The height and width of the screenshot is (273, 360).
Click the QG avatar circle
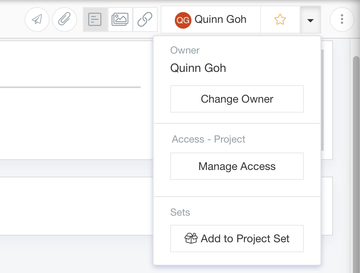[x=183, y=20]
